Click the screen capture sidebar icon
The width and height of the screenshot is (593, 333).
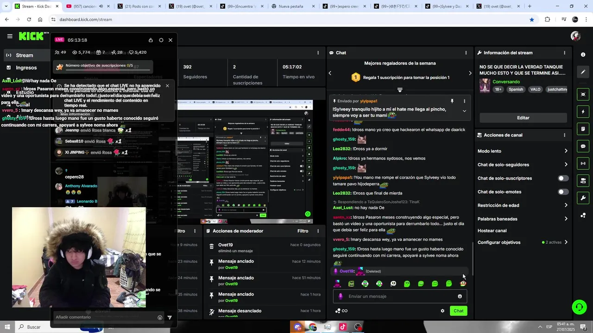[x=583, y=94]
